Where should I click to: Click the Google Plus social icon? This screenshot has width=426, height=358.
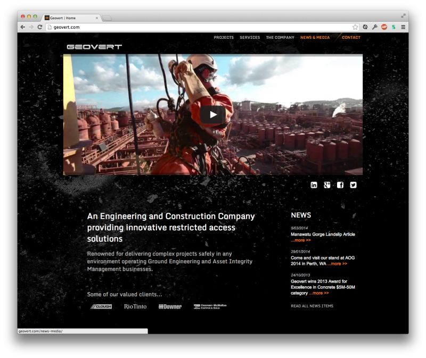[x=327, y=185]
